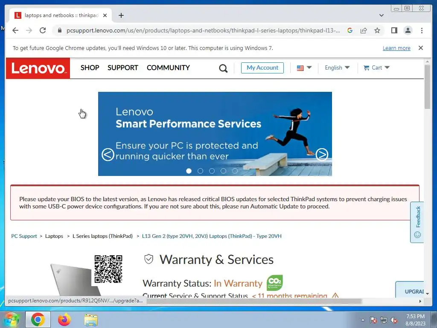Click the forward navigation arrow
The width and height of the screenshot is (437, 328).
click(x=29, y=30)
